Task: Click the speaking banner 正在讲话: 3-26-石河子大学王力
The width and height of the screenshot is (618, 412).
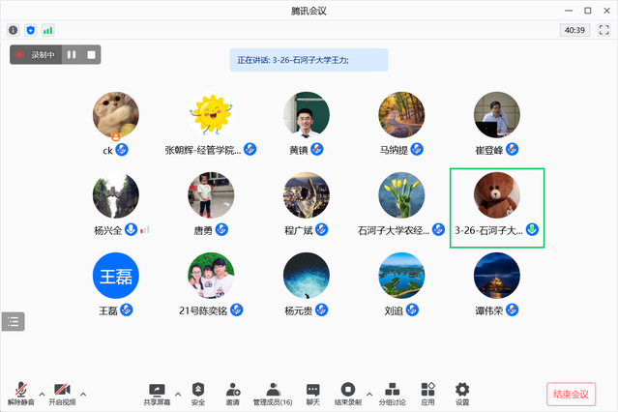Action: [309, 60]
